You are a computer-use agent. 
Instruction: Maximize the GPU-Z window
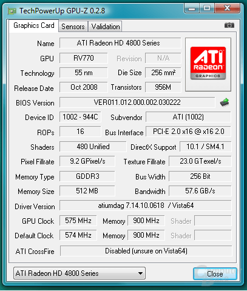click(207, 8)
